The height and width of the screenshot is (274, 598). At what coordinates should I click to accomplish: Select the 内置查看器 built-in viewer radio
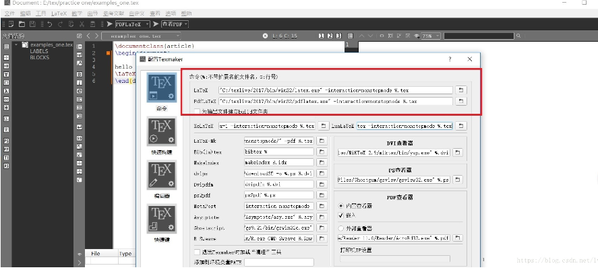coord(340,206)
